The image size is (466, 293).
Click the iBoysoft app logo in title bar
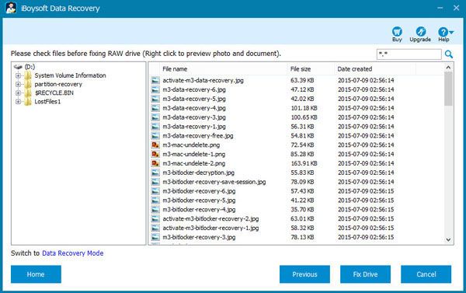pos(11,8)
